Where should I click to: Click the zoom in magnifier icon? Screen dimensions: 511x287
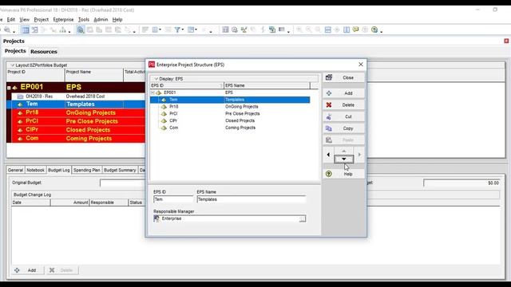click(x=299, y=30)
